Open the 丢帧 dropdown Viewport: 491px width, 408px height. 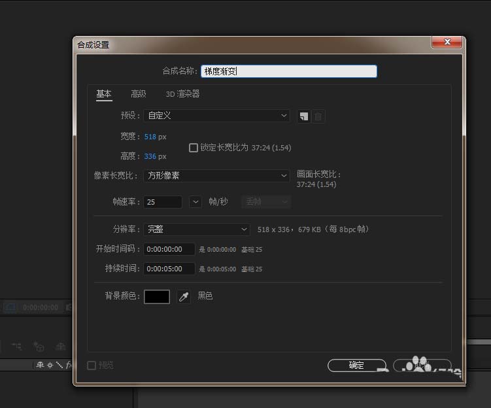click(x=266, y=201)
